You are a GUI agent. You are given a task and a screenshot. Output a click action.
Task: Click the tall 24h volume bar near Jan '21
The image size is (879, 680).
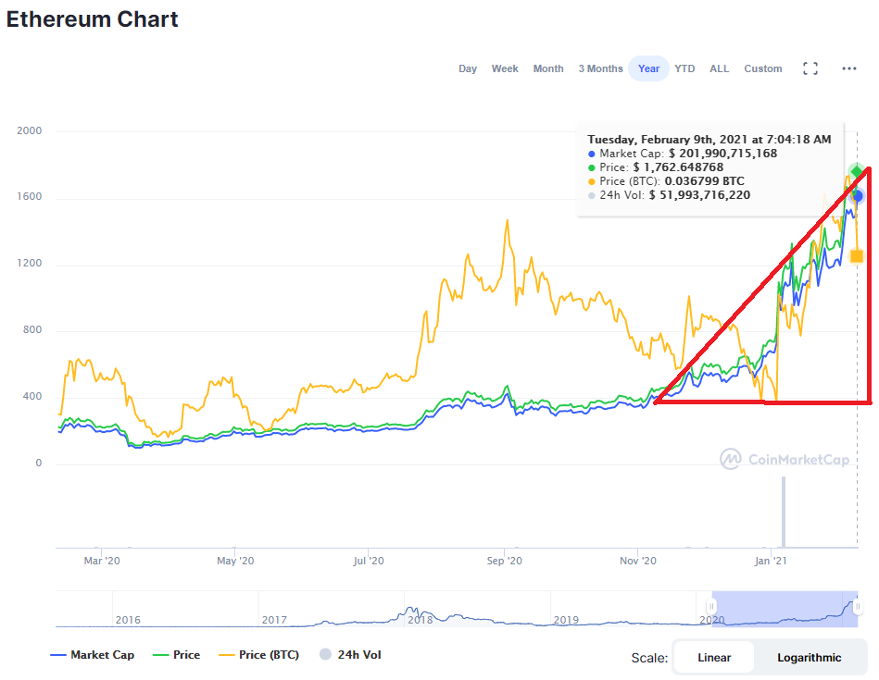(x=784, y=512)
